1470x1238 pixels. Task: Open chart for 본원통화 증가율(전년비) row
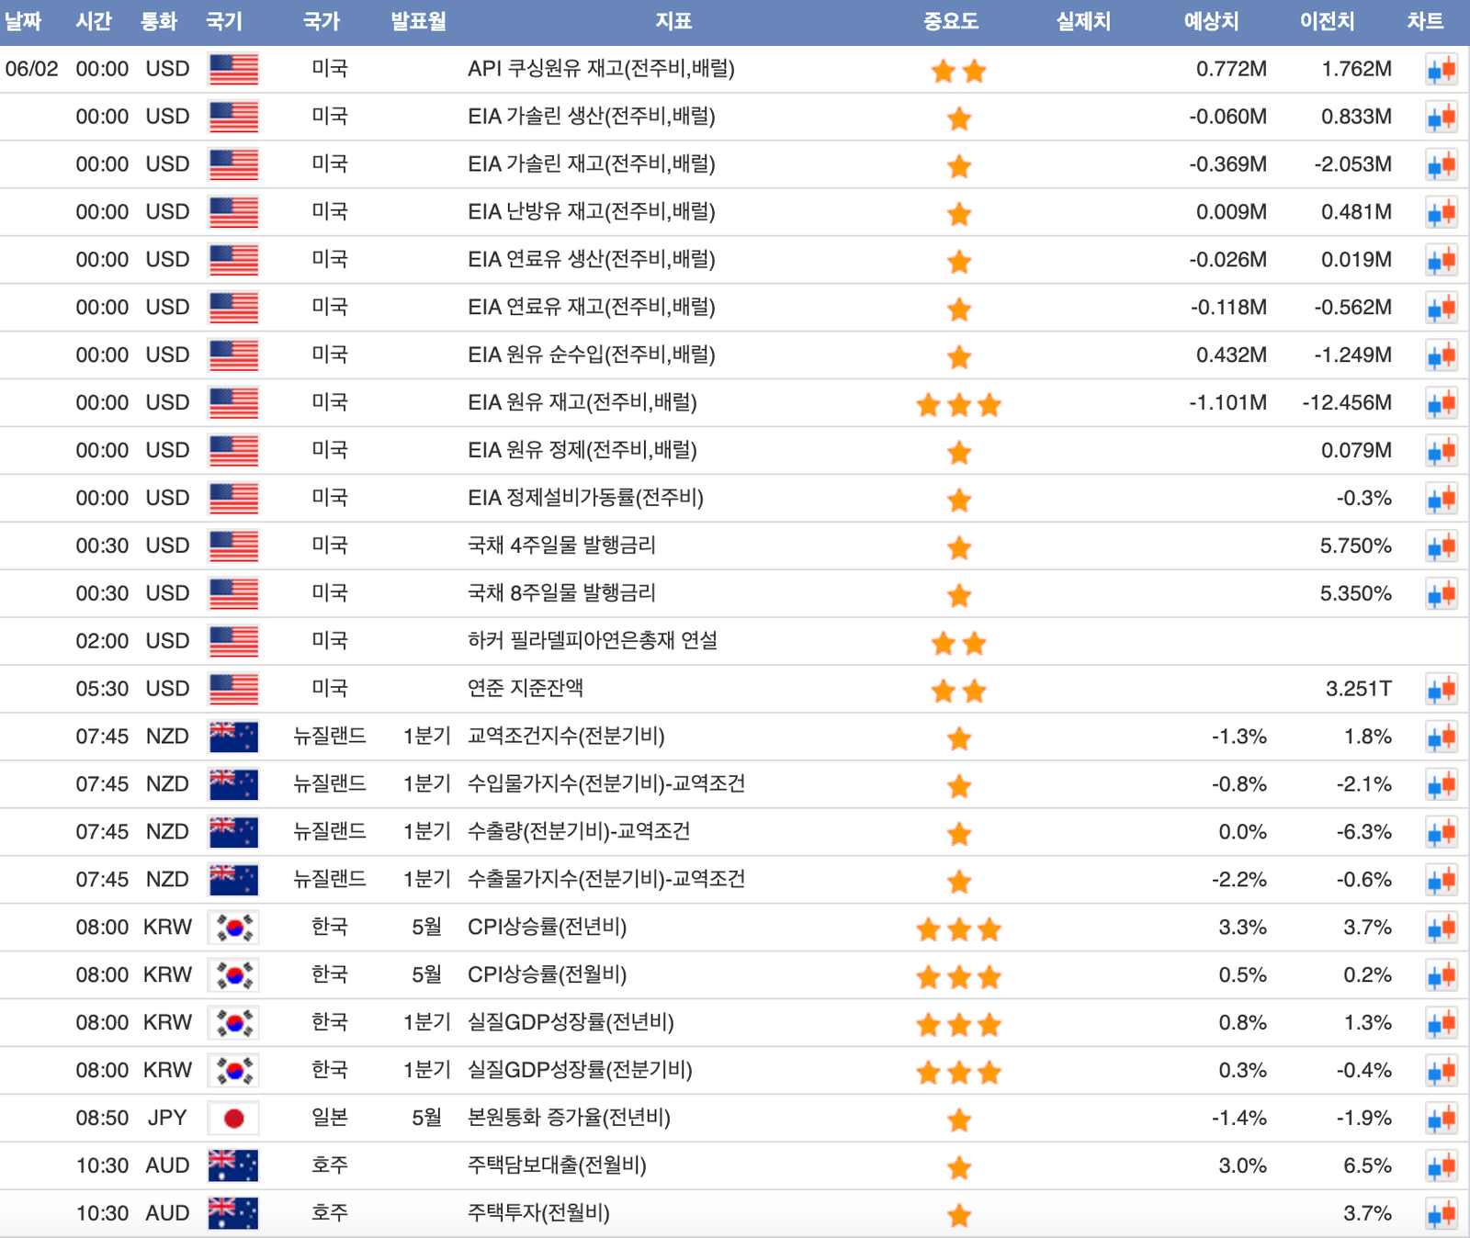pos(1441,1119)
